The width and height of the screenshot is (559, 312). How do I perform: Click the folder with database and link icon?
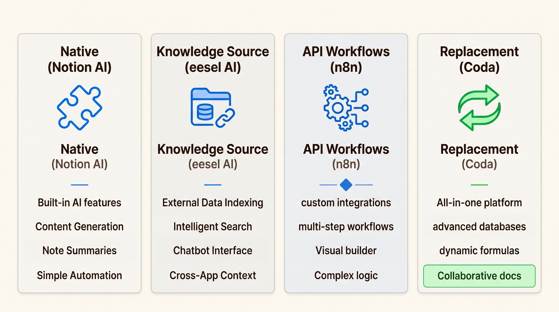point(212,107)
